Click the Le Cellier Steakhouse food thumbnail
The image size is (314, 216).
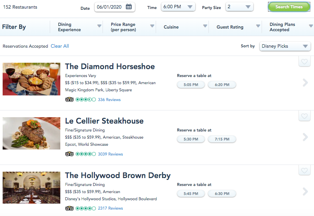click(x=31, y=133)
